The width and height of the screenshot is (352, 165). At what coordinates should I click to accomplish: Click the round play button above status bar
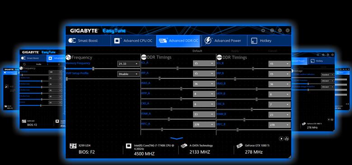[x=281, y=139]
